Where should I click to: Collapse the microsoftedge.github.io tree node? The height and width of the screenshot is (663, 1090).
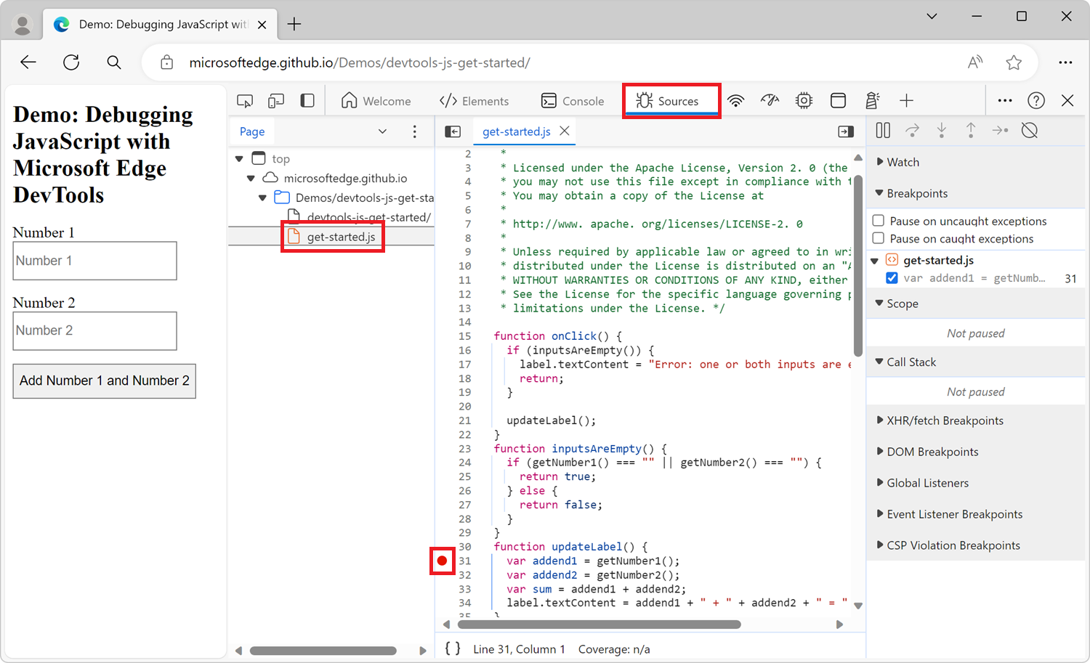[251, 177]
